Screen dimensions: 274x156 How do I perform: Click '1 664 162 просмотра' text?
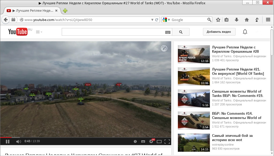coord(226,82)
